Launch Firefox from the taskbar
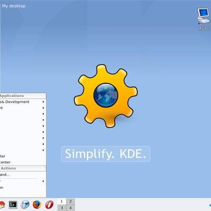The image size is (211, 211). (37, 205)
